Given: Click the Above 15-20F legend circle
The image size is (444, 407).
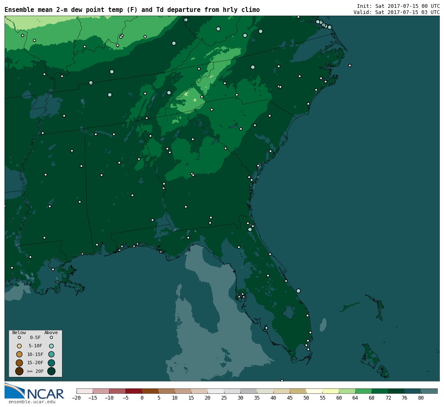Looking at the screenshot, I should click(x=51, y=363).
